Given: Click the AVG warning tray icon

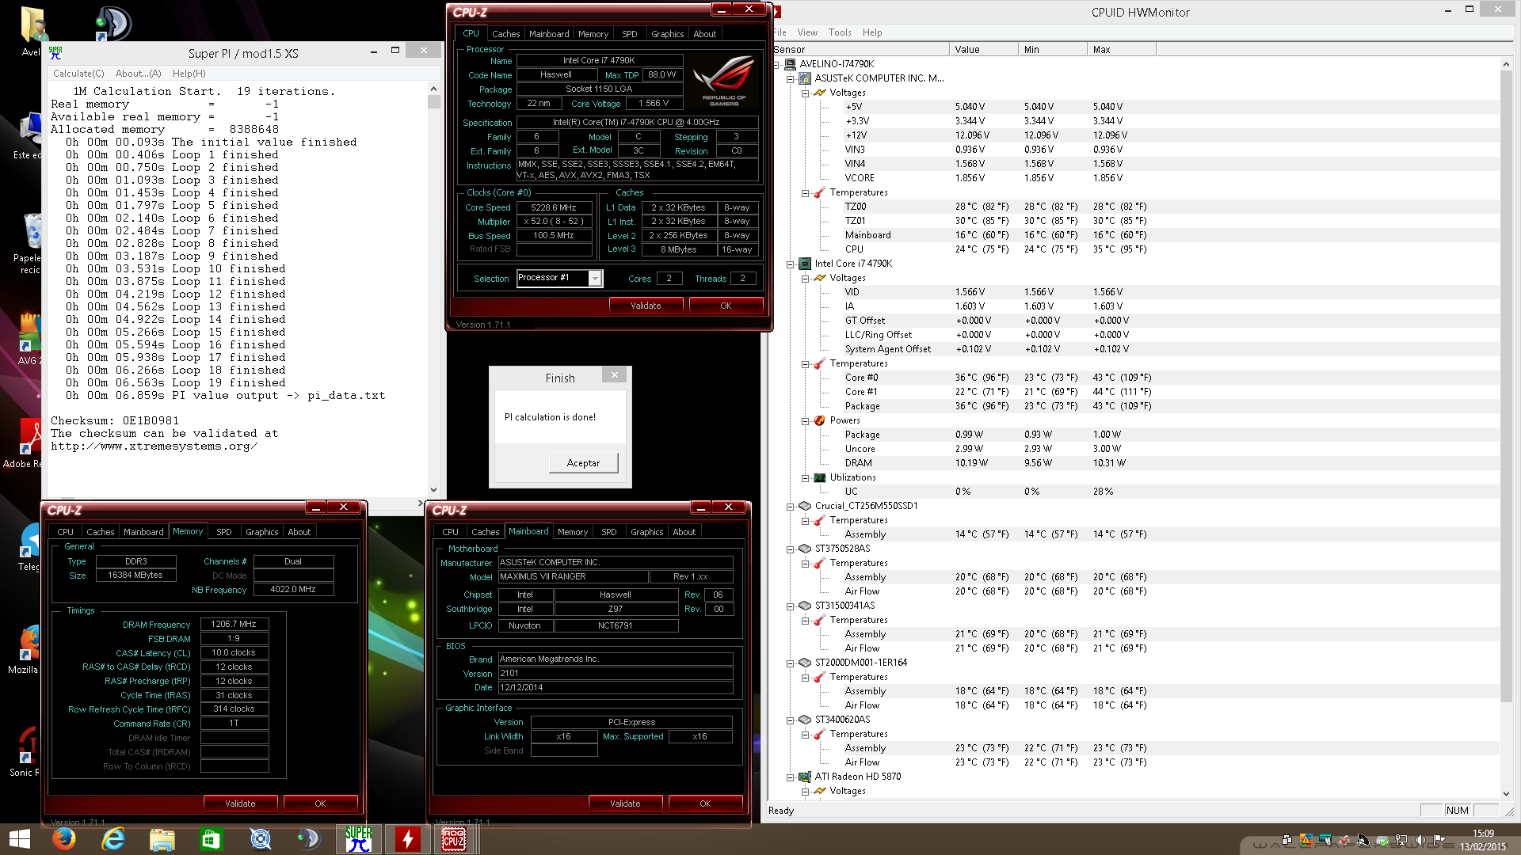Looking at the screenshot, I should 1306,841.
